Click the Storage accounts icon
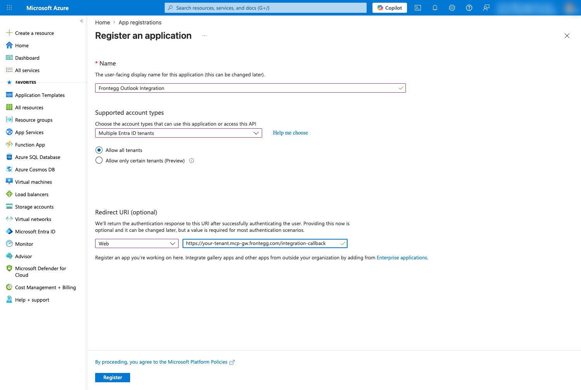The width and height of the screenshot is (581, 390). point(9,207)
